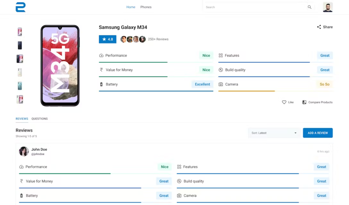This screenshot has height=205, width=349.
Task: Click the 6 hrs ago timestamp
Action: coord(323,151)
